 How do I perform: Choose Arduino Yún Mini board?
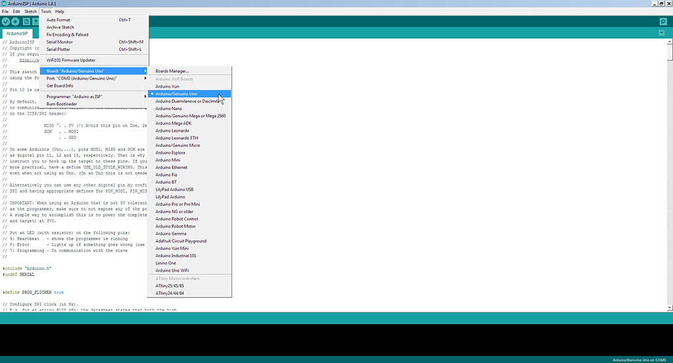189,248
